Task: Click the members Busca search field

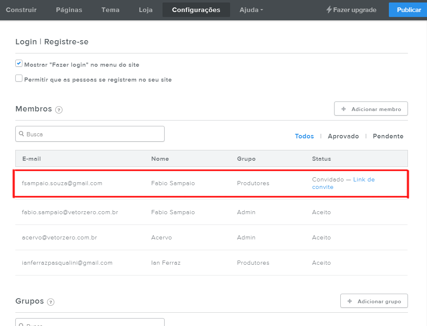Action: (93, 134)
